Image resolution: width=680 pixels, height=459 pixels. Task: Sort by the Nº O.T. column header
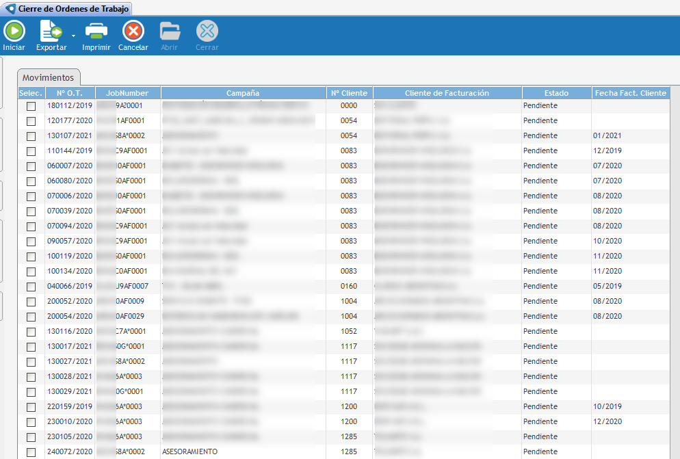[x=70, y=93]
